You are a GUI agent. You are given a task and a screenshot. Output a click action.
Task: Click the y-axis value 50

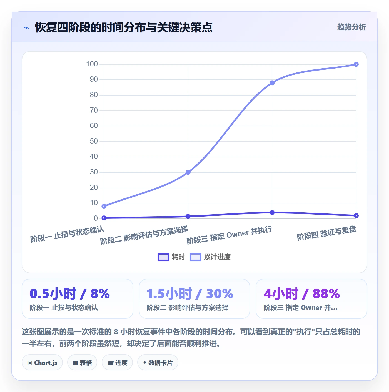coord(94,141)
